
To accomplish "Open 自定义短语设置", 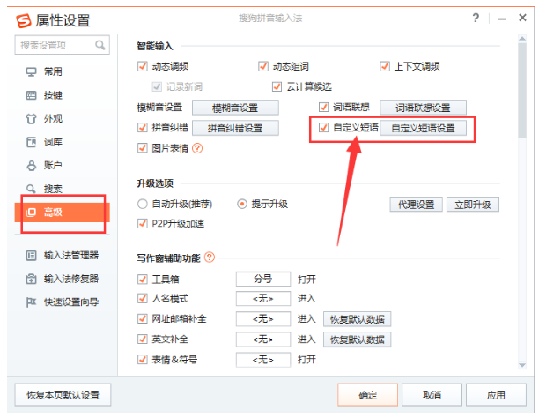I will (423, 129).
